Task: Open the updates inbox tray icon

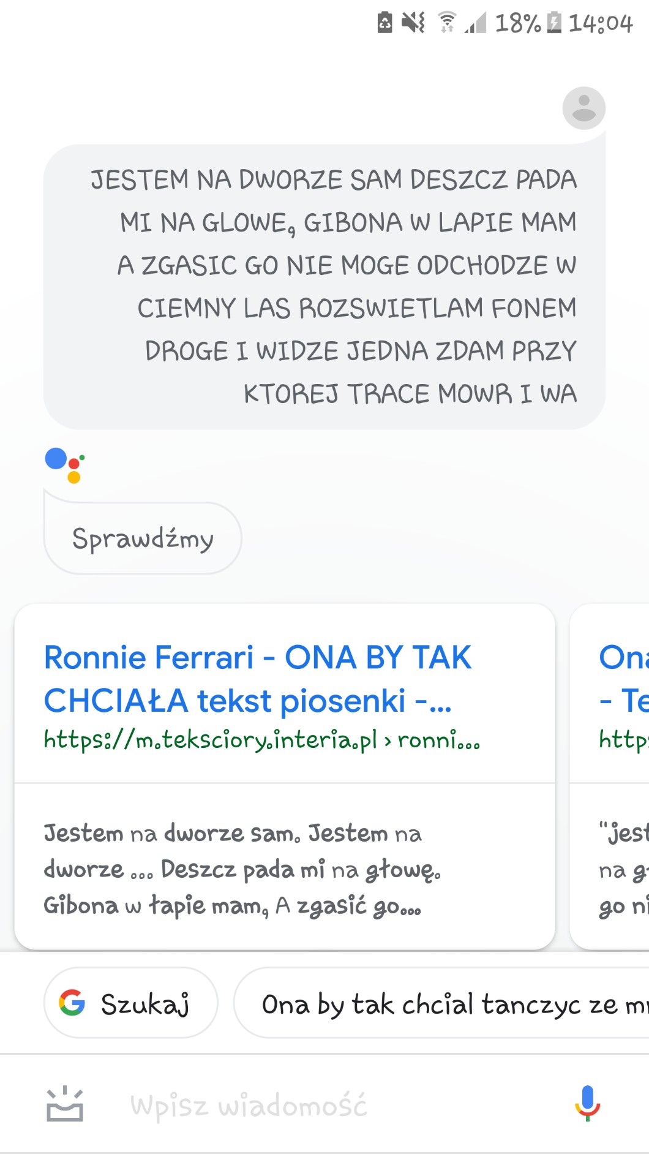Action: pos(65,1104)
